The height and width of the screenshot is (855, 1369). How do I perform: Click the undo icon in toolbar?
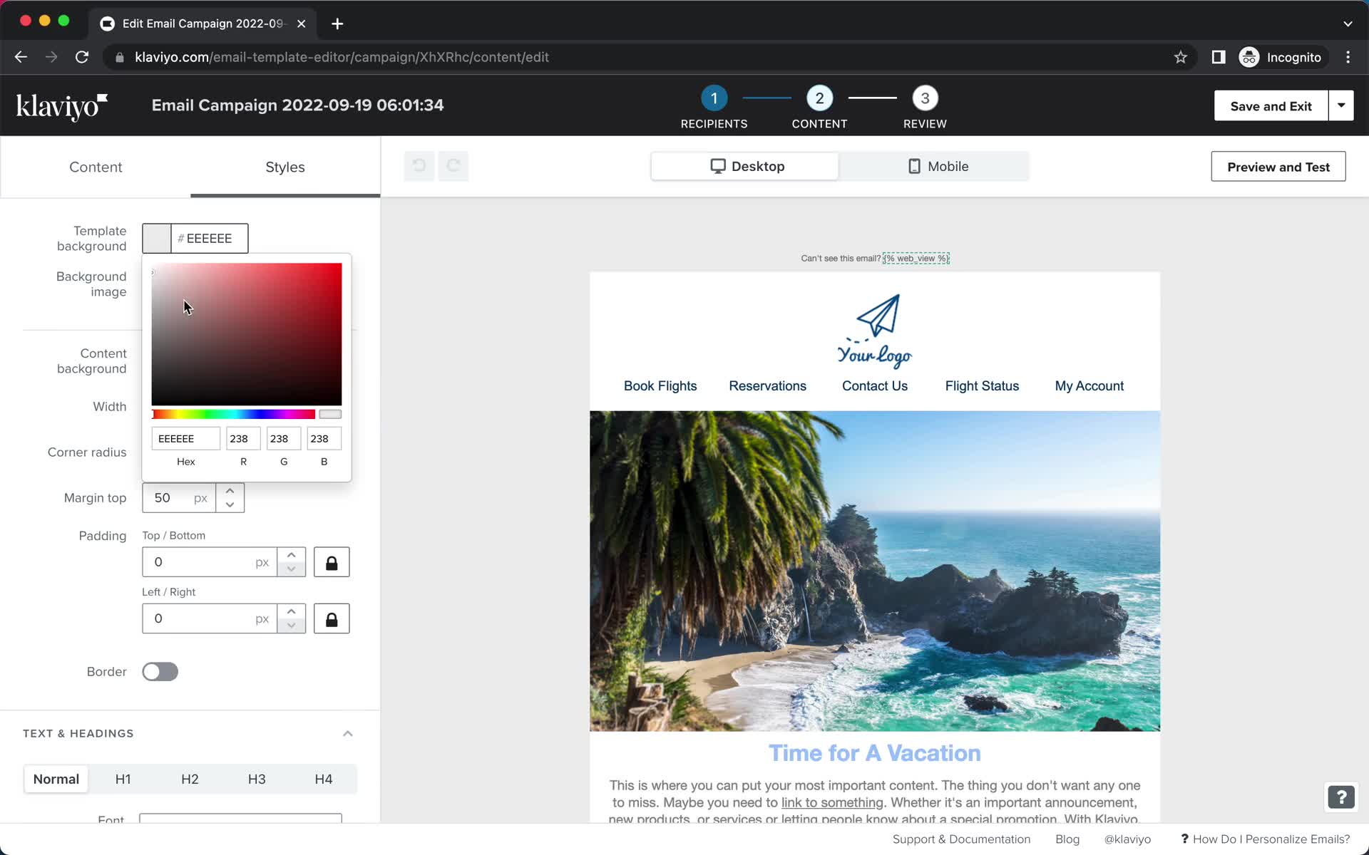tap(419, 165)
